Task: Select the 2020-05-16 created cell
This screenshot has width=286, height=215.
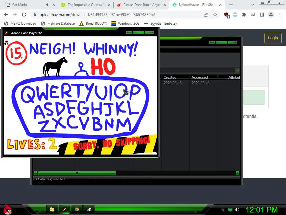Action: [x=175, y=83]
